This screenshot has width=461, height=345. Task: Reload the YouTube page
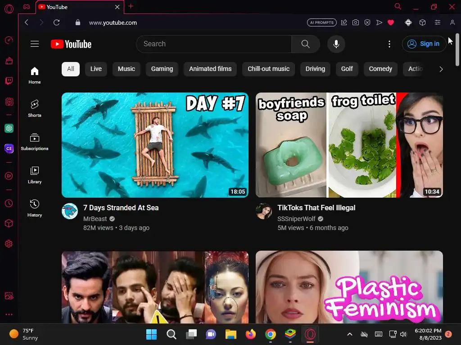56,22
